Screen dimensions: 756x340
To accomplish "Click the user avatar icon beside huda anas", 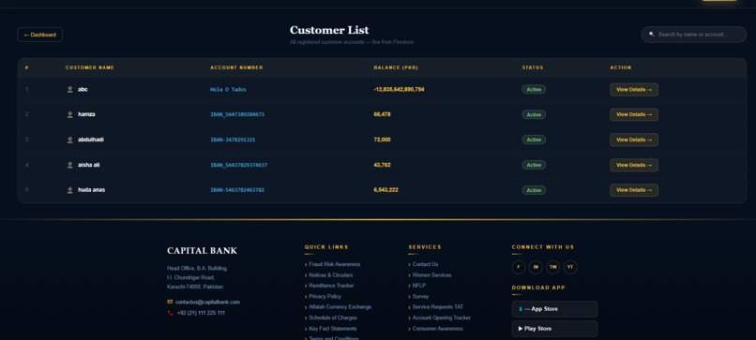I will click(x=70, y=190).
